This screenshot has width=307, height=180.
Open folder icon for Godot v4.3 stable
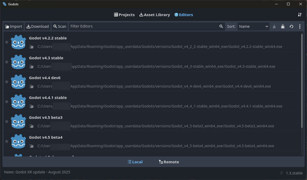coord(32,66)
